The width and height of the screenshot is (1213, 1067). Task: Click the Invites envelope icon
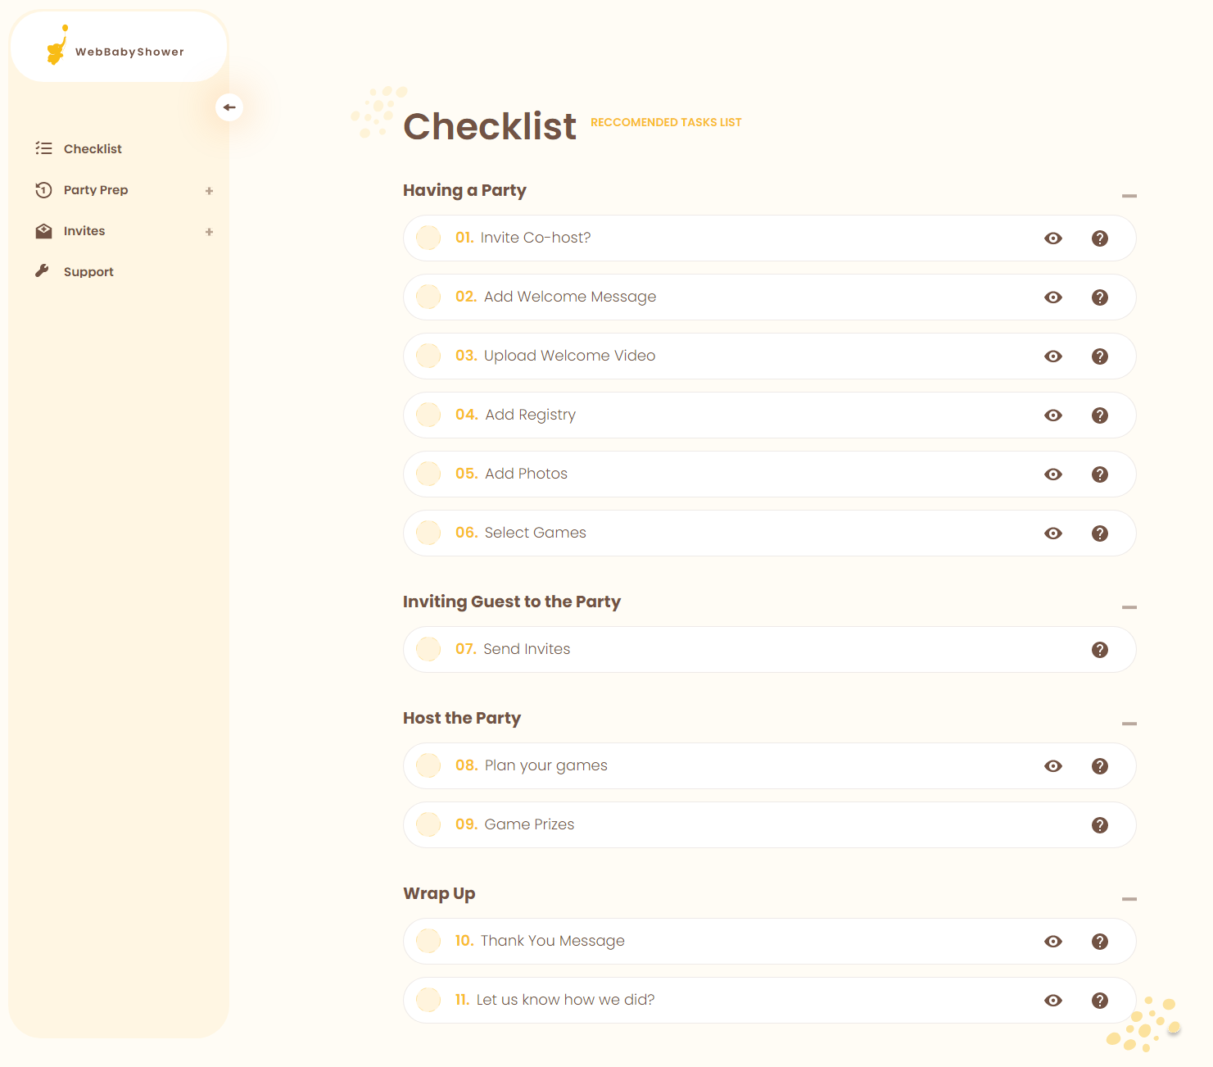(43, 231)
